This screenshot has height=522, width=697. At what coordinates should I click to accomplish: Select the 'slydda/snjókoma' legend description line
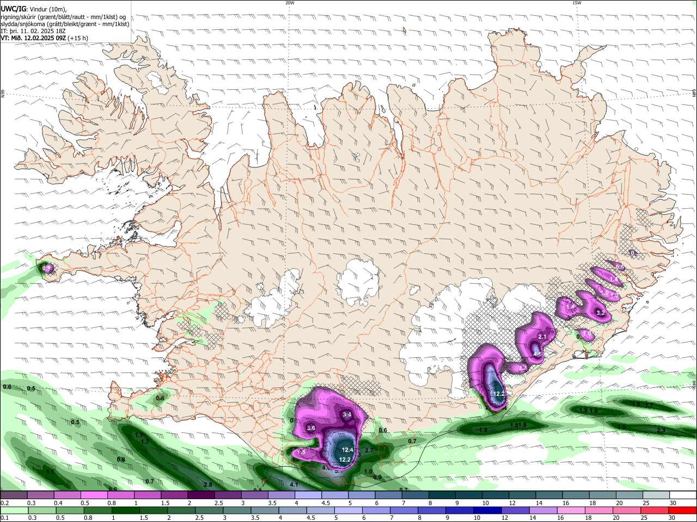click(65, 24)
